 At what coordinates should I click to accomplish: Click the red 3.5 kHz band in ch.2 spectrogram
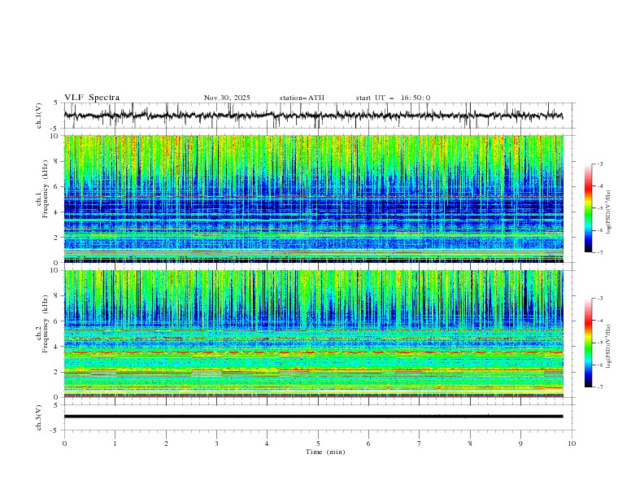tap(313, 352)
